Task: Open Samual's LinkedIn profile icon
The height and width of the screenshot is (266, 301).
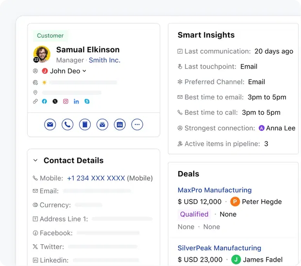Action: pyautogui.click(x=76, y=102)
